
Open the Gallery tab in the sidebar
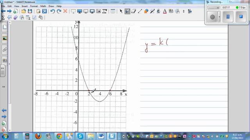[5, 38]
